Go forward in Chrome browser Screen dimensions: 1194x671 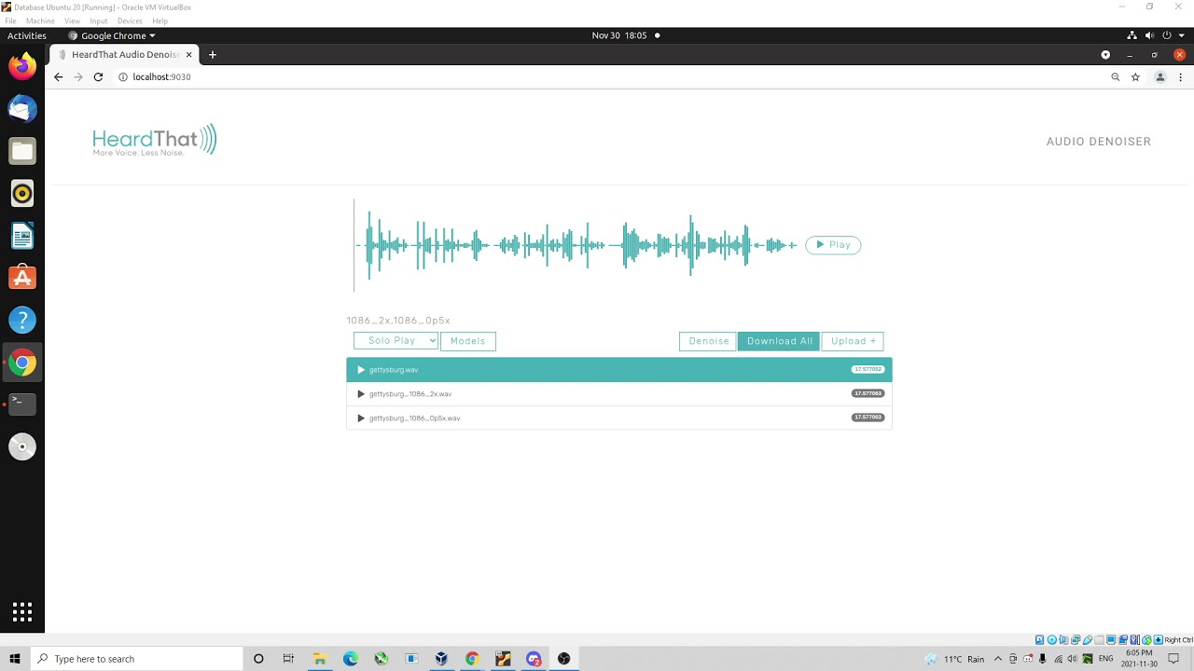[x=78, y=77]
